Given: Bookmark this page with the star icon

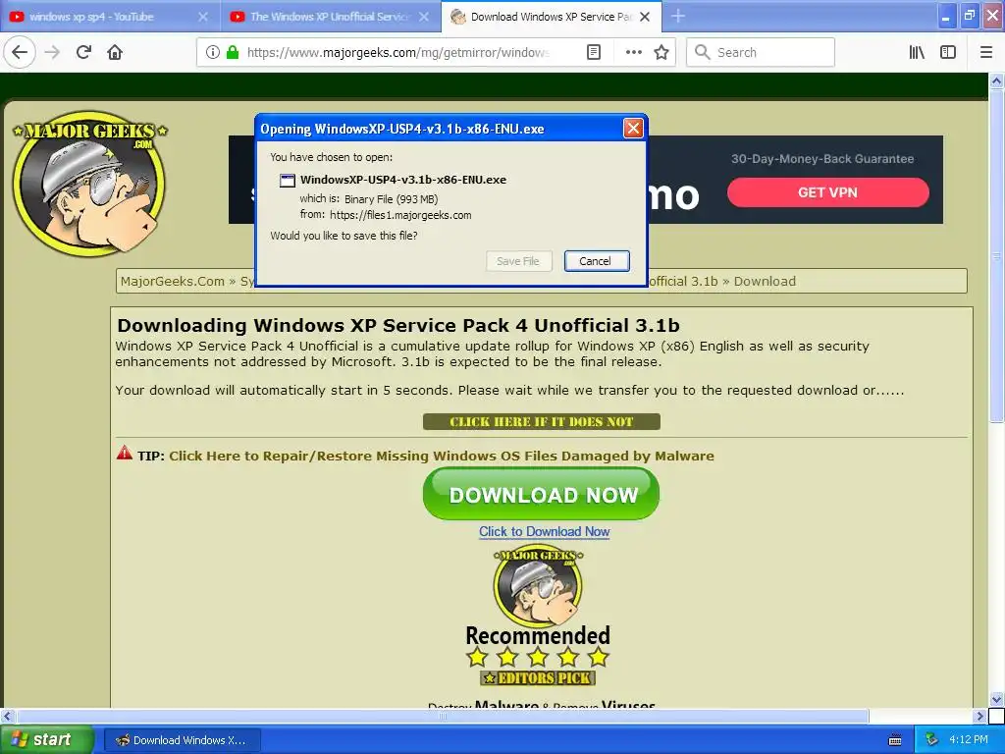Looking at the screenshot, I should click(661, 52).
